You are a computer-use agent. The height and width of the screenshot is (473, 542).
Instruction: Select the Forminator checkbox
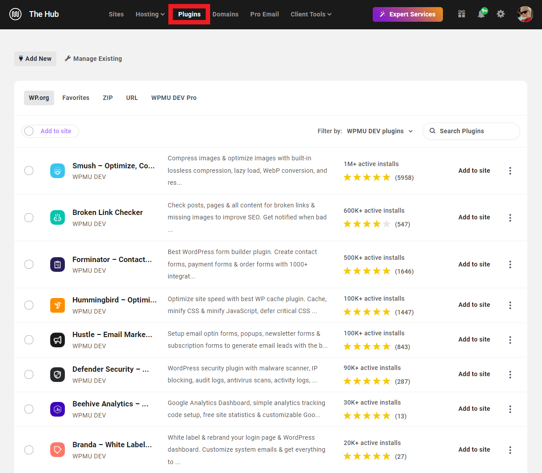29,264
